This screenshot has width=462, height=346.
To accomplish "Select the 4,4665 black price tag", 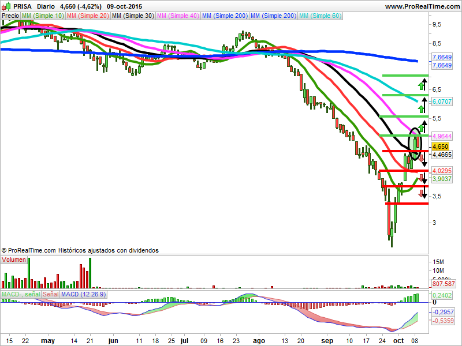I will 442,155.
